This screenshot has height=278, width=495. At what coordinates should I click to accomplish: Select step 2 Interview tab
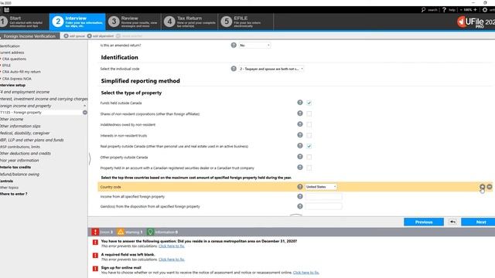pos(77,22)
